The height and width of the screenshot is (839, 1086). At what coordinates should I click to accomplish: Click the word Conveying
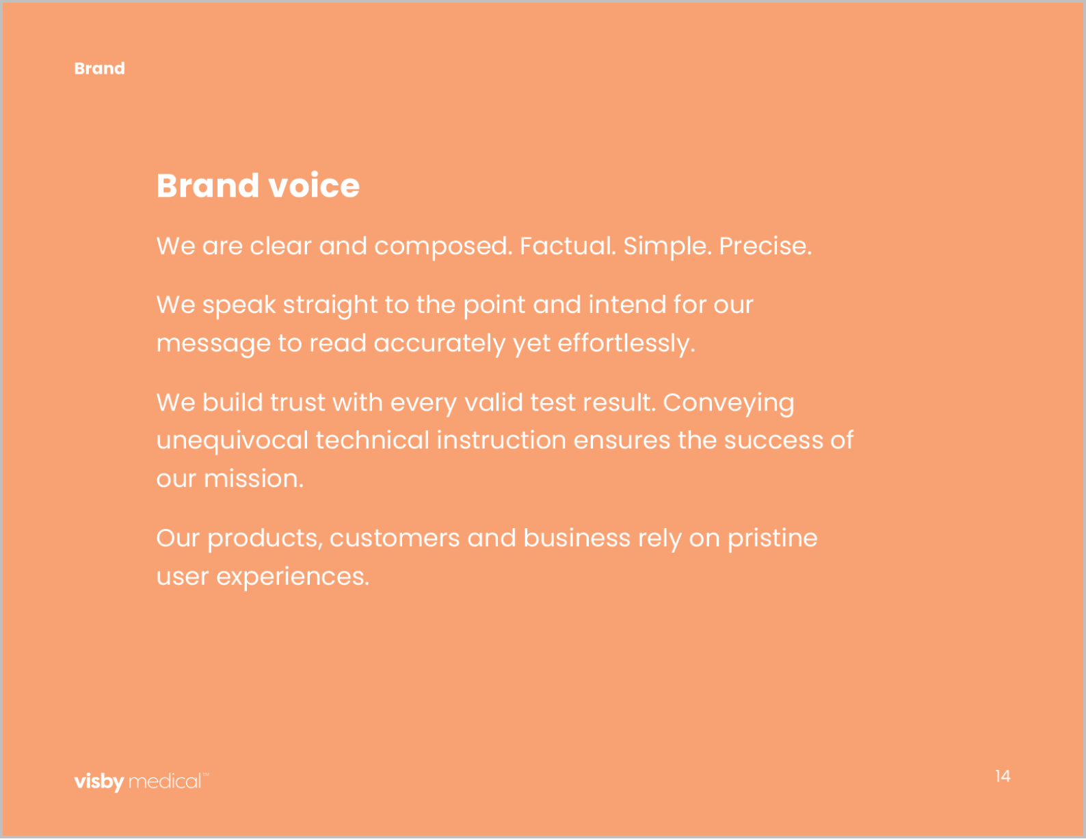coord(729,402)
